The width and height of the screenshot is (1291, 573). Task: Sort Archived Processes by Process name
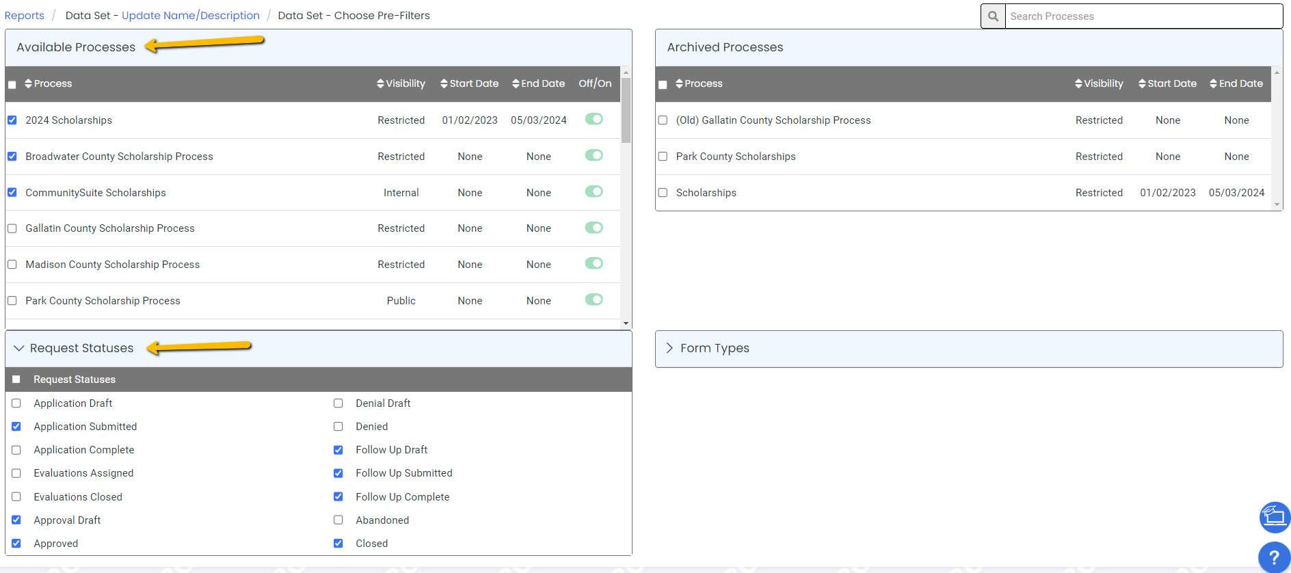click(x=699, y=83)
